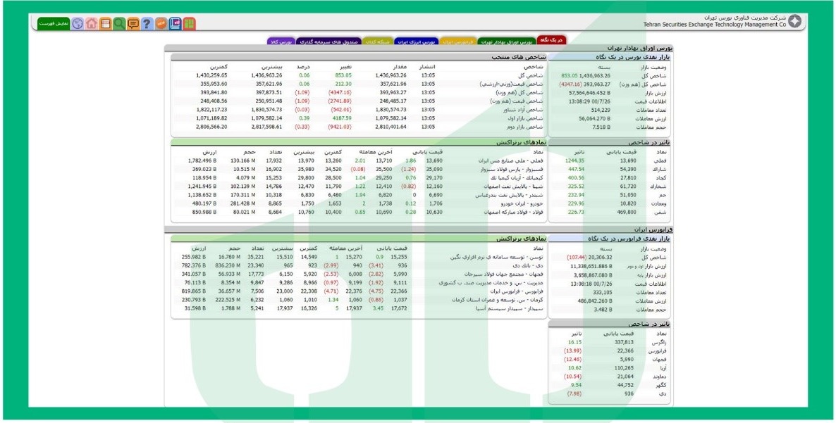The width and height of the screenshot is (836, 423).
Task: Open the orange table list icon
Action: [106, 23]
